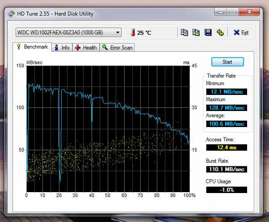Close the HD Tune window
269x222 pixels.
click(x=249, y=12)
